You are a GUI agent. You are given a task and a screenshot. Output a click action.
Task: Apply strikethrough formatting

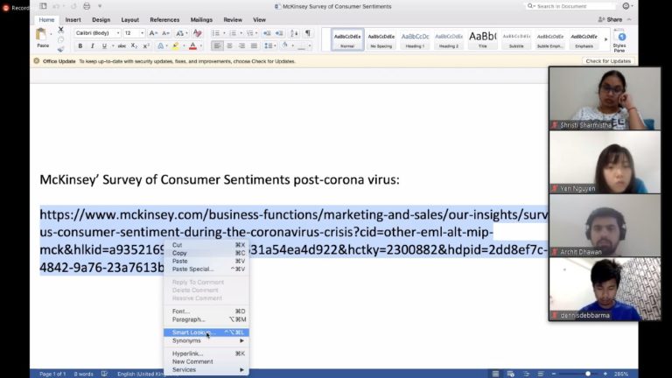click(122, 46)
